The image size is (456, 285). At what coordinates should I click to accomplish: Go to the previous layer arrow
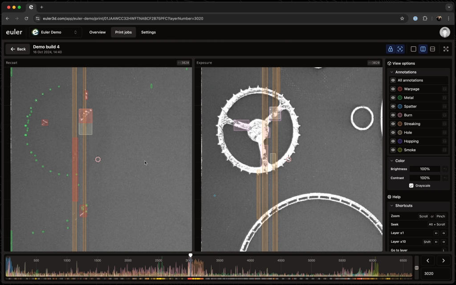[427, 261]
